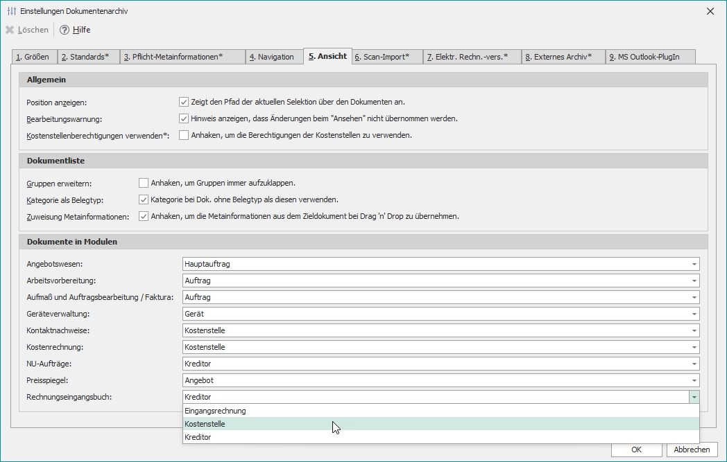Select Eingangsrechnung from the open list
The width and height of the screenshot is (727, 462).
(x=215, y=411)
